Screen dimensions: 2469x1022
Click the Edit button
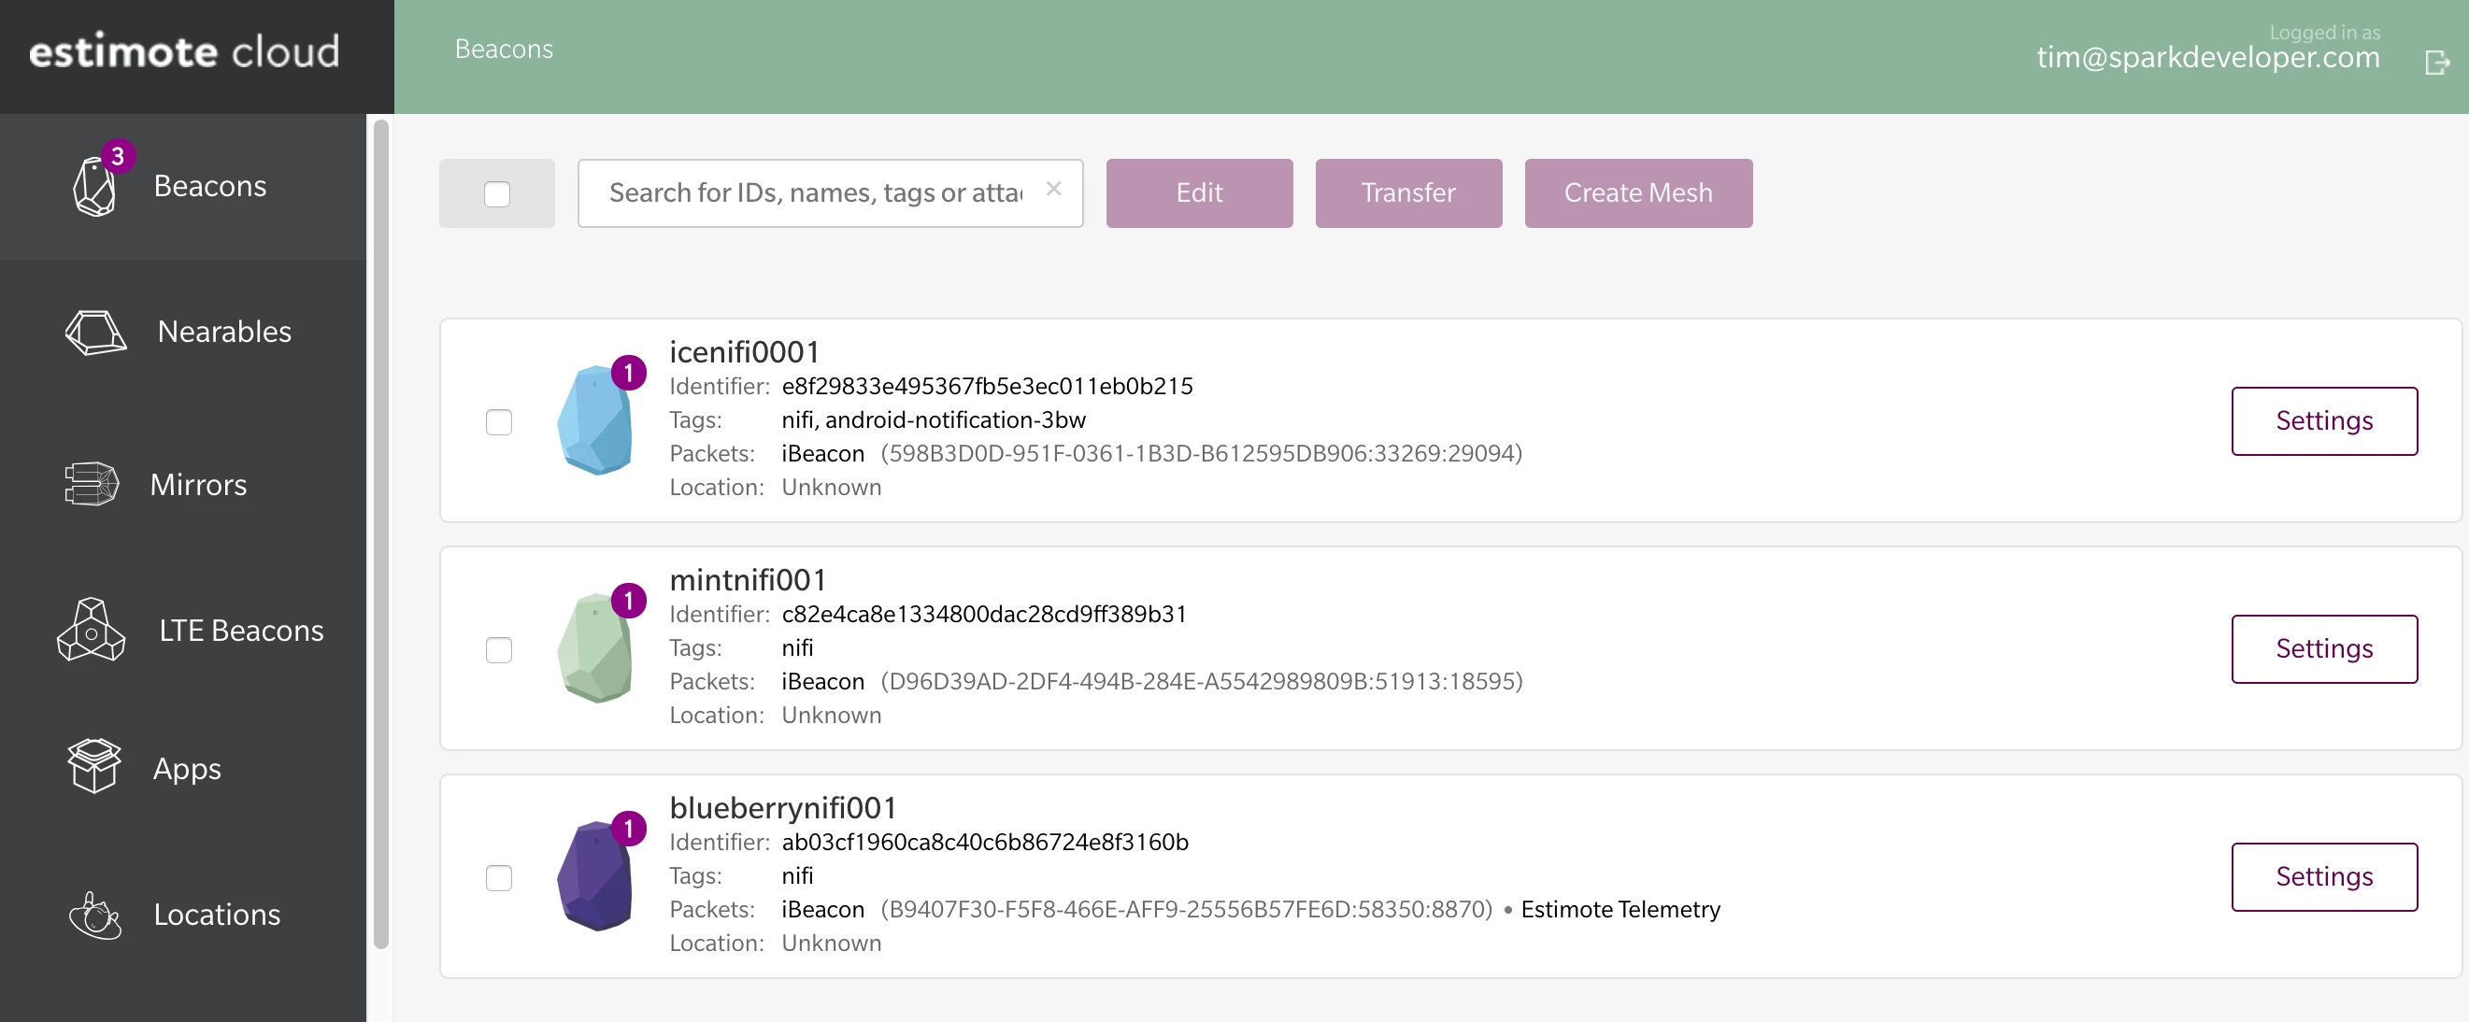coord(1199,193)
